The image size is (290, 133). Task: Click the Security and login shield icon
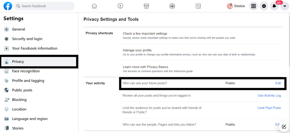click(7, 39)
